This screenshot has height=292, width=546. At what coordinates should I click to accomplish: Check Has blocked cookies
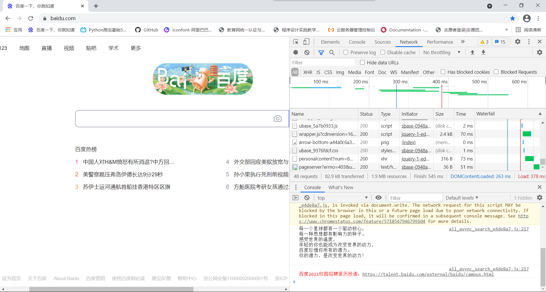[443, 72]
